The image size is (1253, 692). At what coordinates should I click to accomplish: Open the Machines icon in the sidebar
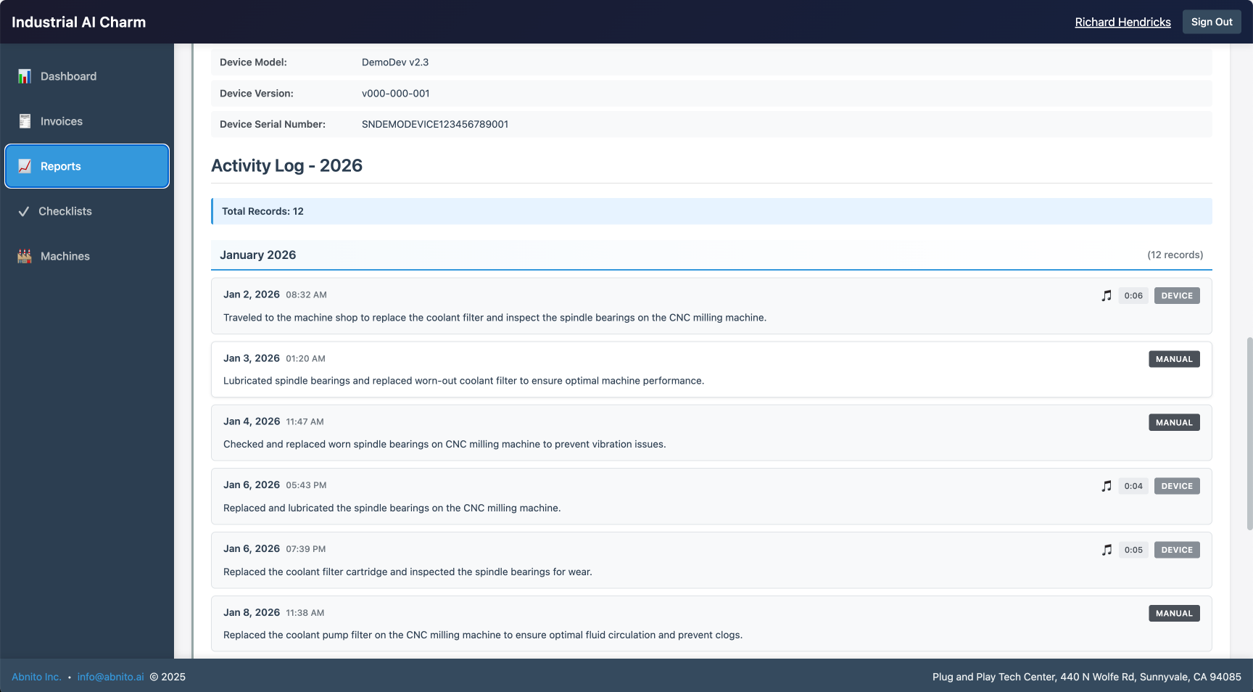pyautogui.click(x=24, y=256)
